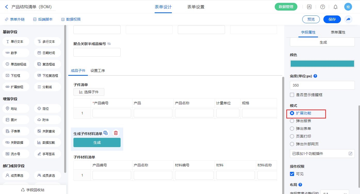Uncheck the 可见 permission checkbox

pos(292,174)
